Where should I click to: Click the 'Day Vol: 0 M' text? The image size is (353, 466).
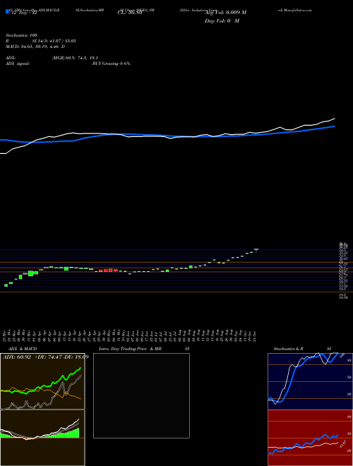(222, 21)
